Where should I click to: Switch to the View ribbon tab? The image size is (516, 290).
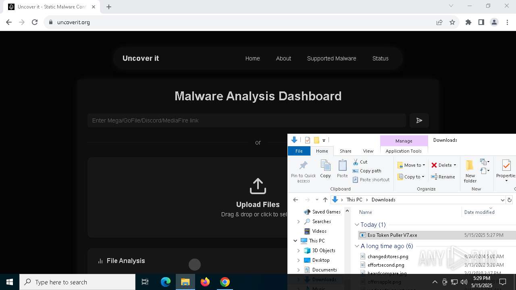(x=368, y=151)
